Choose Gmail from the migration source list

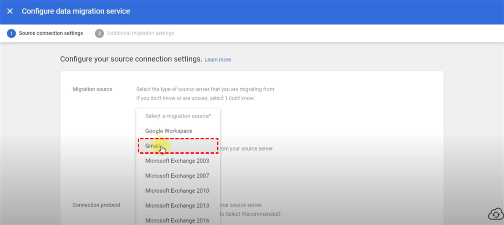(x=178, y=146)
